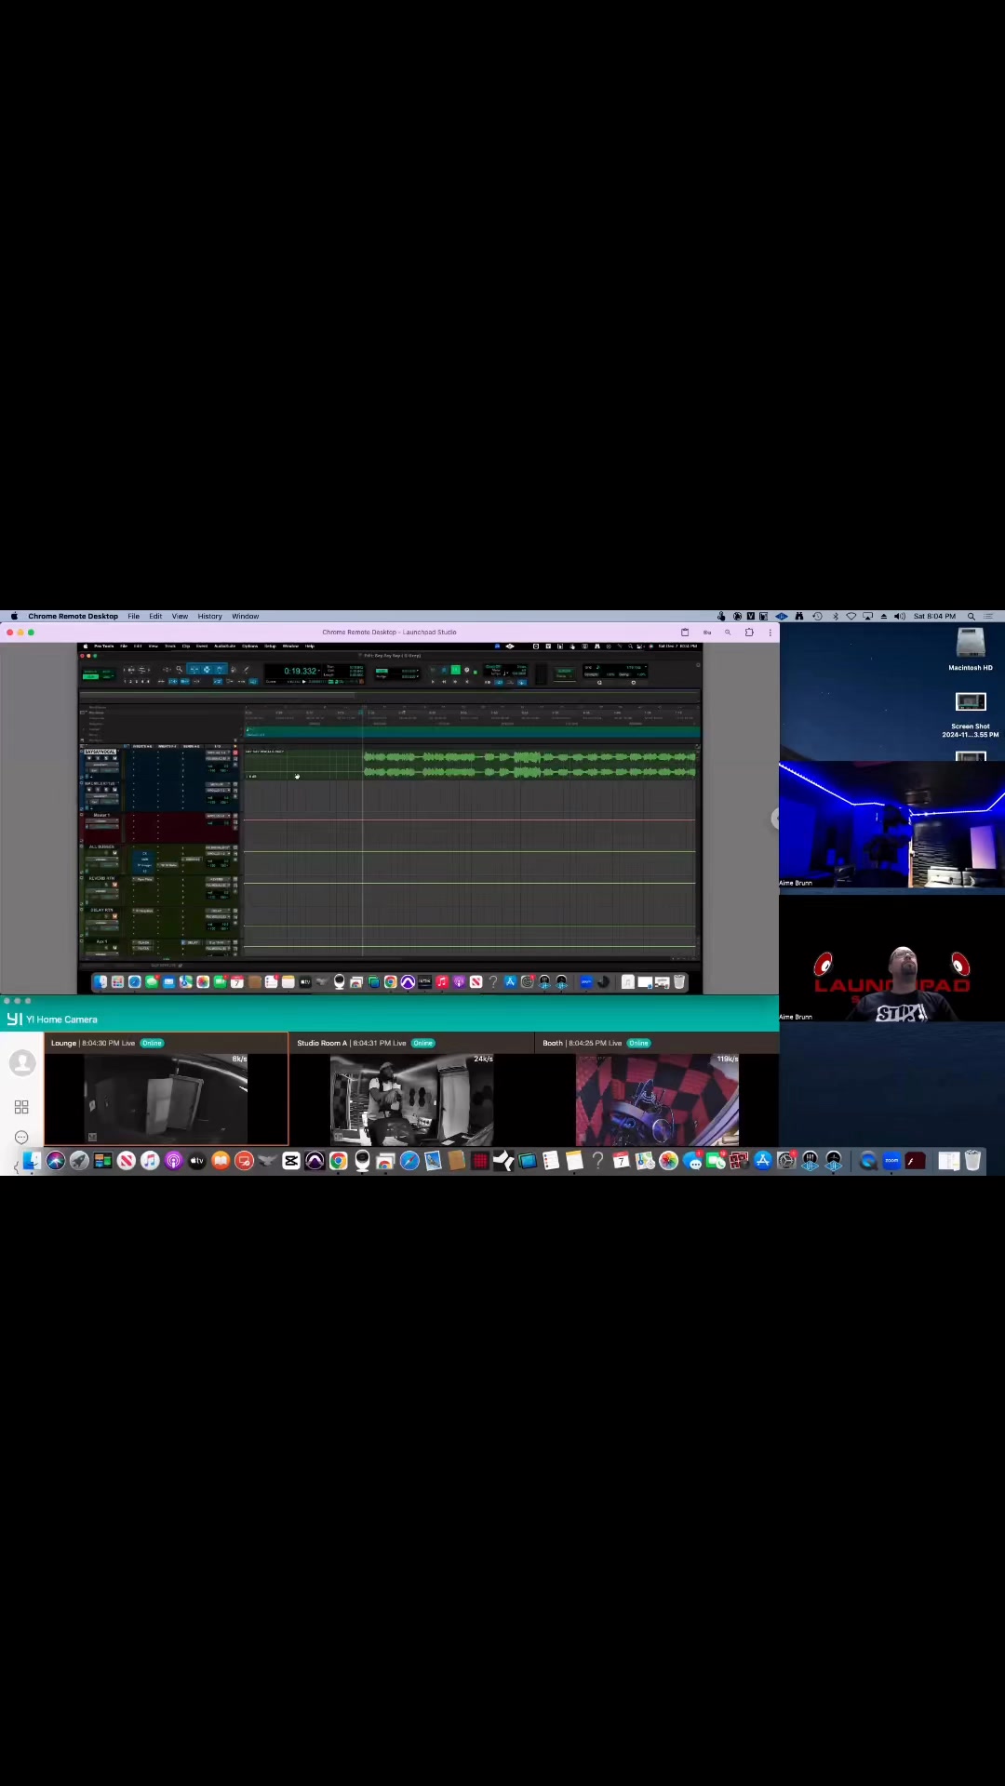Open the Chrome Remote Desktop app menu
The image size is (1005, 1786).
tap(73, 617)
